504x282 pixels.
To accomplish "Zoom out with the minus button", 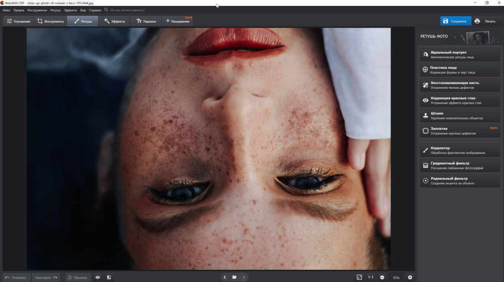I will pos(382,277).
